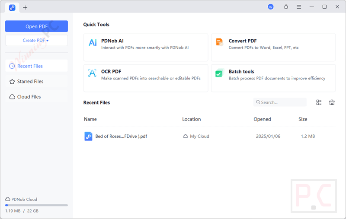Click the 1.19 MB / 22 GB text

22,211
